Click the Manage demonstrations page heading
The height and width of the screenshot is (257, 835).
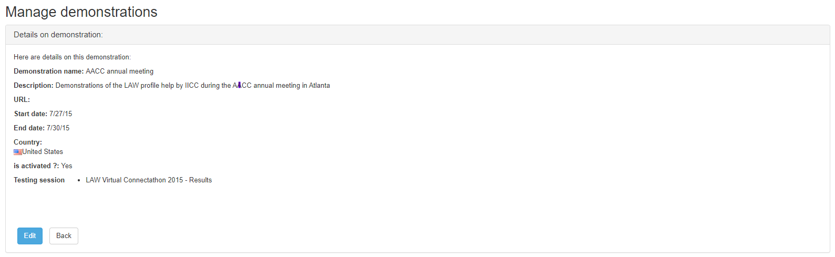click(81, 12)
